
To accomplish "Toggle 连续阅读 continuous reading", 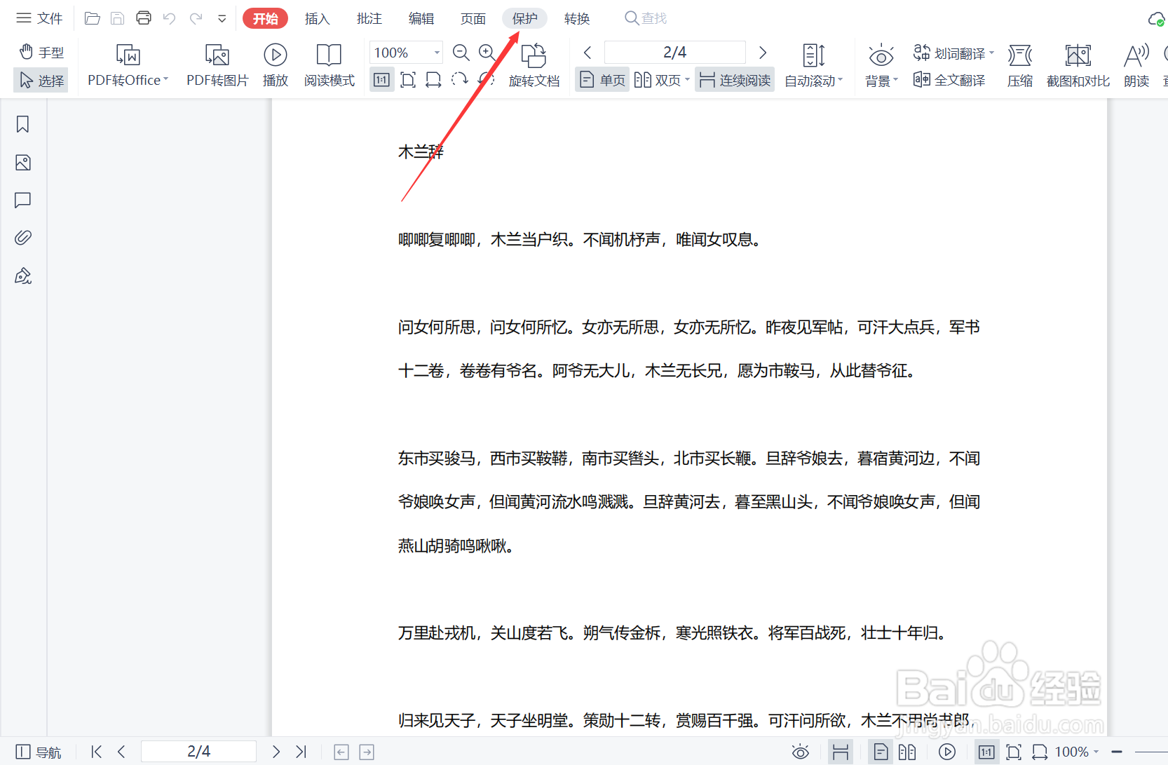I will coord(735,80).
